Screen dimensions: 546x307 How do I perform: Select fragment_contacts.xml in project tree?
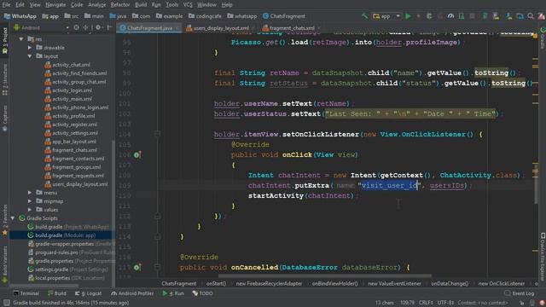(78, 159)
